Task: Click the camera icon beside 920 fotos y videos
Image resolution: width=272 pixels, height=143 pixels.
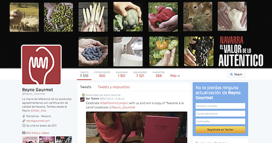Action: point(24,133)
